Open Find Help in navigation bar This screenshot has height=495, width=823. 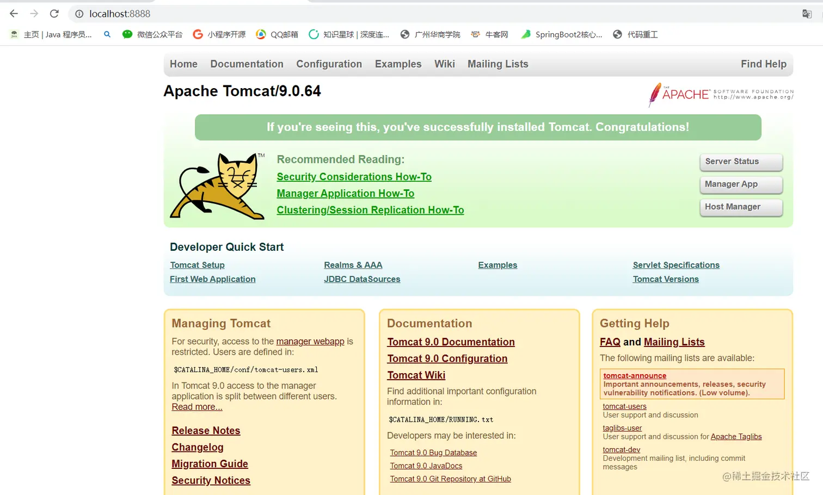[763, 64]
